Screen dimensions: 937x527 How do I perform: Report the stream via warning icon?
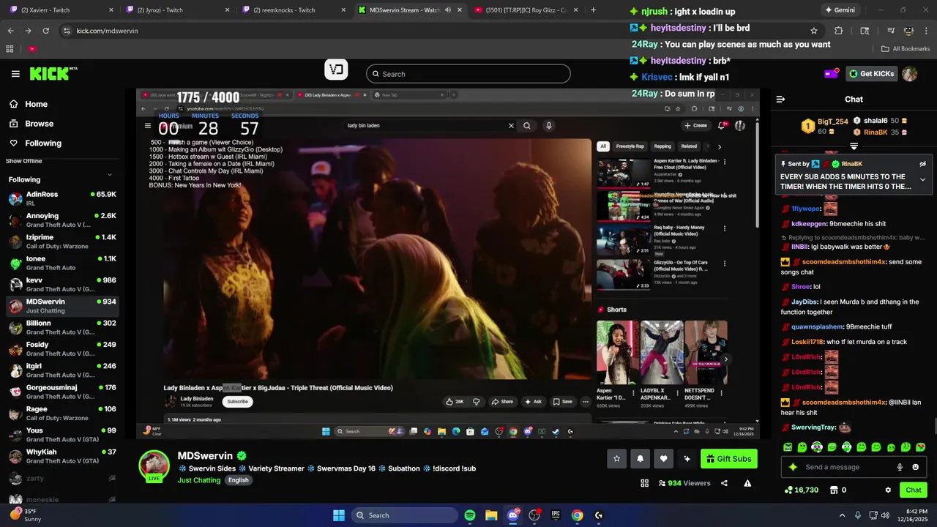pyautogui.click(x=747, y=483)
